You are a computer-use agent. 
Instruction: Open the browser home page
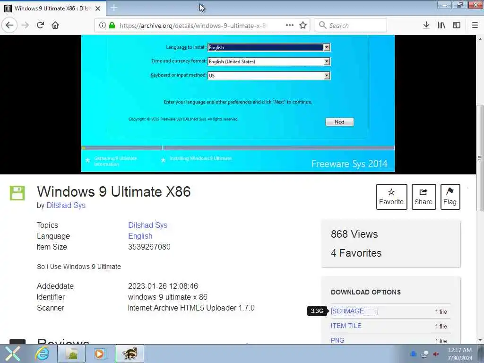click(55, 26)
